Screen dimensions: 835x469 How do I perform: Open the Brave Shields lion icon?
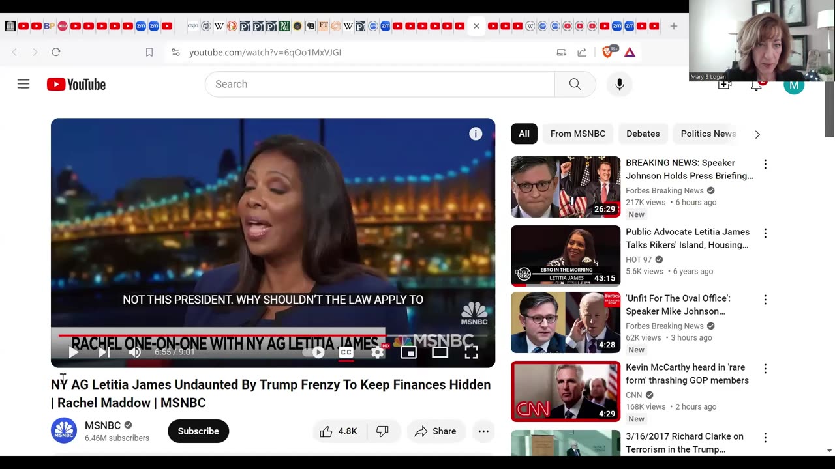pos(607,52)
